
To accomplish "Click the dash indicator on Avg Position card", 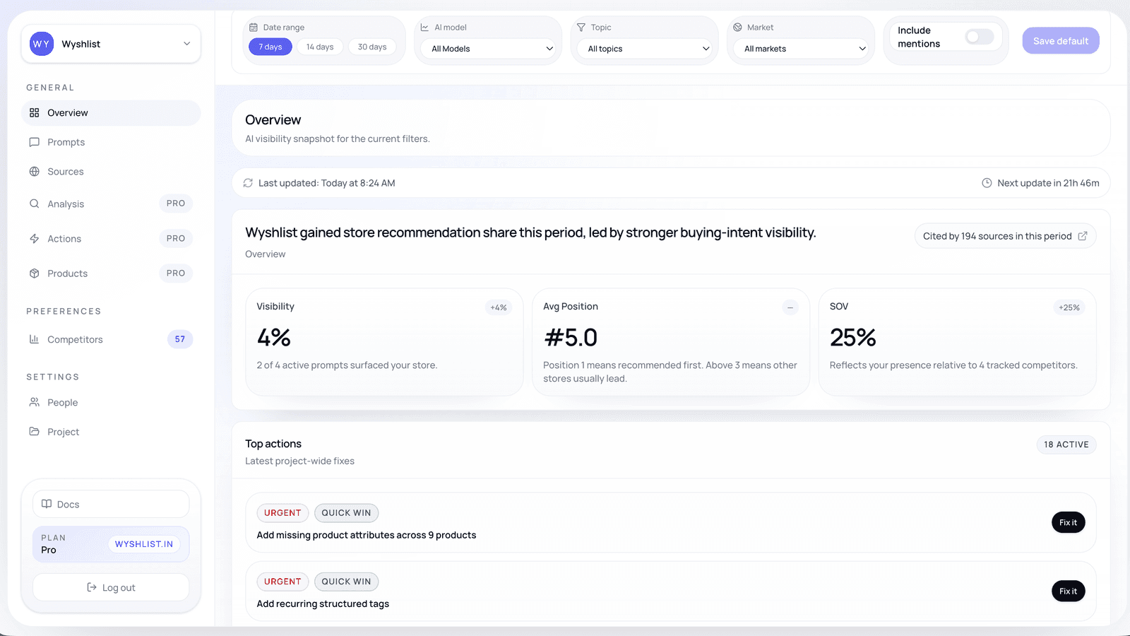I will pyautogui.click(x=790, y=307).
